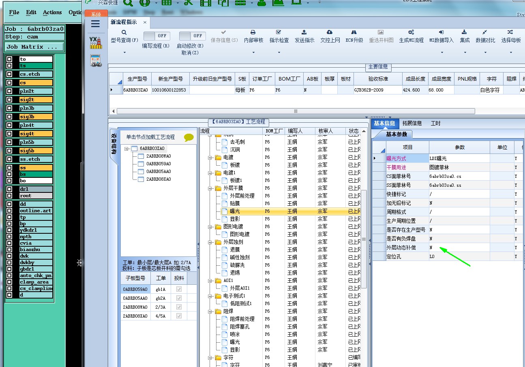The height and width of the screenshot is (367, 525).
Task: Collapse the 外层蚀刻 folder expander
Action: tap(210, 242)
